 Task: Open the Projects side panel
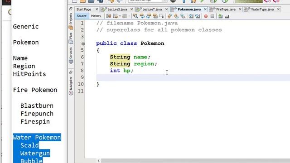(71, 22)
